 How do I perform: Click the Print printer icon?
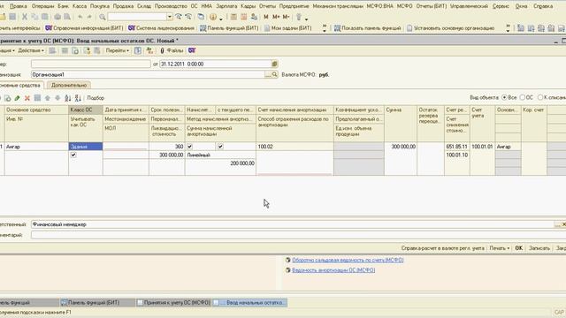57,17
